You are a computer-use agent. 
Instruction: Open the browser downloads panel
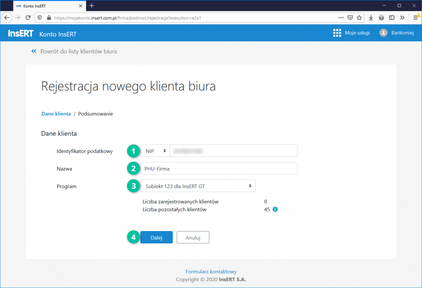point(371,18)
